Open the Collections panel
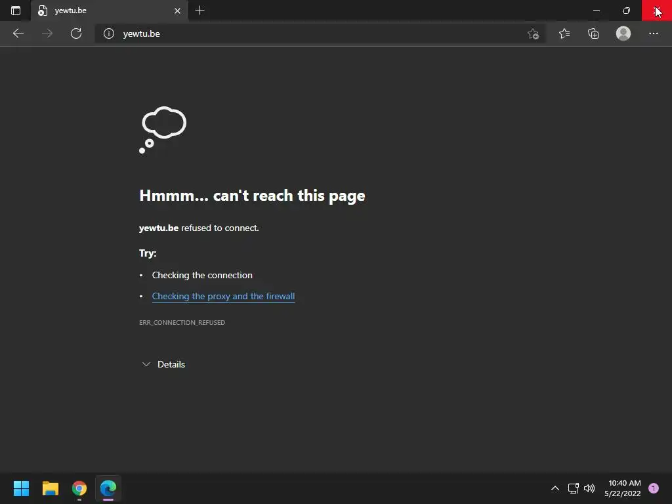This screenshot has width=672, height=504. [593, 33]
